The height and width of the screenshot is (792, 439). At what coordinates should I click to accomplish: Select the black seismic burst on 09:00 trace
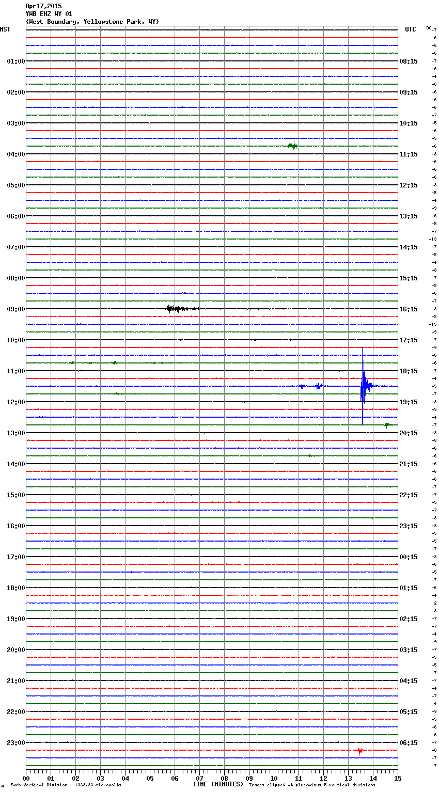click(176, 309)
